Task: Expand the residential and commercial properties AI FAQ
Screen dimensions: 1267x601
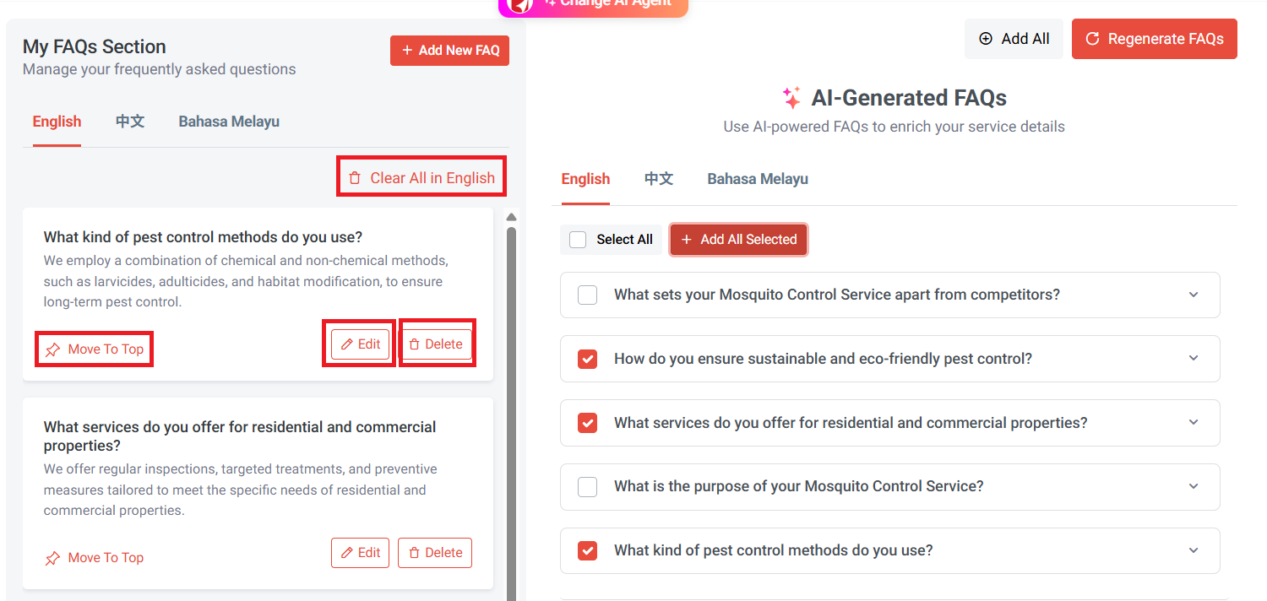Action: click(1194, 422)
